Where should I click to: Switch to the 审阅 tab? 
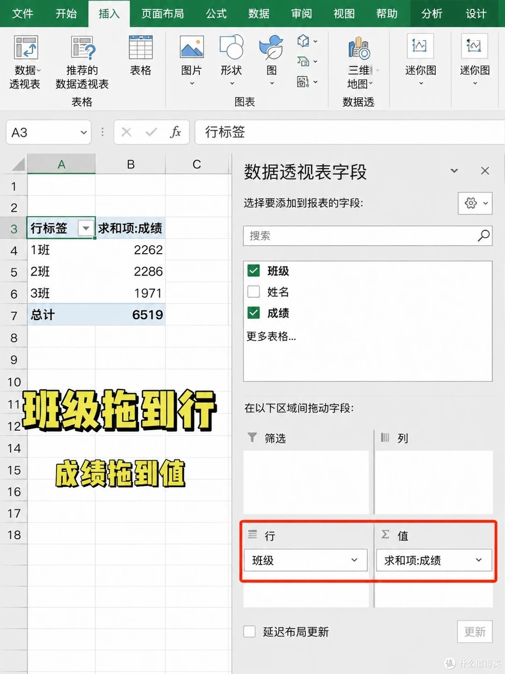click(x=302, y=14)
